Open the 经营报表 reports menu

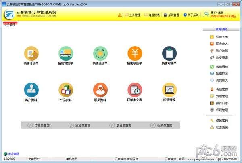coord(152,15)
